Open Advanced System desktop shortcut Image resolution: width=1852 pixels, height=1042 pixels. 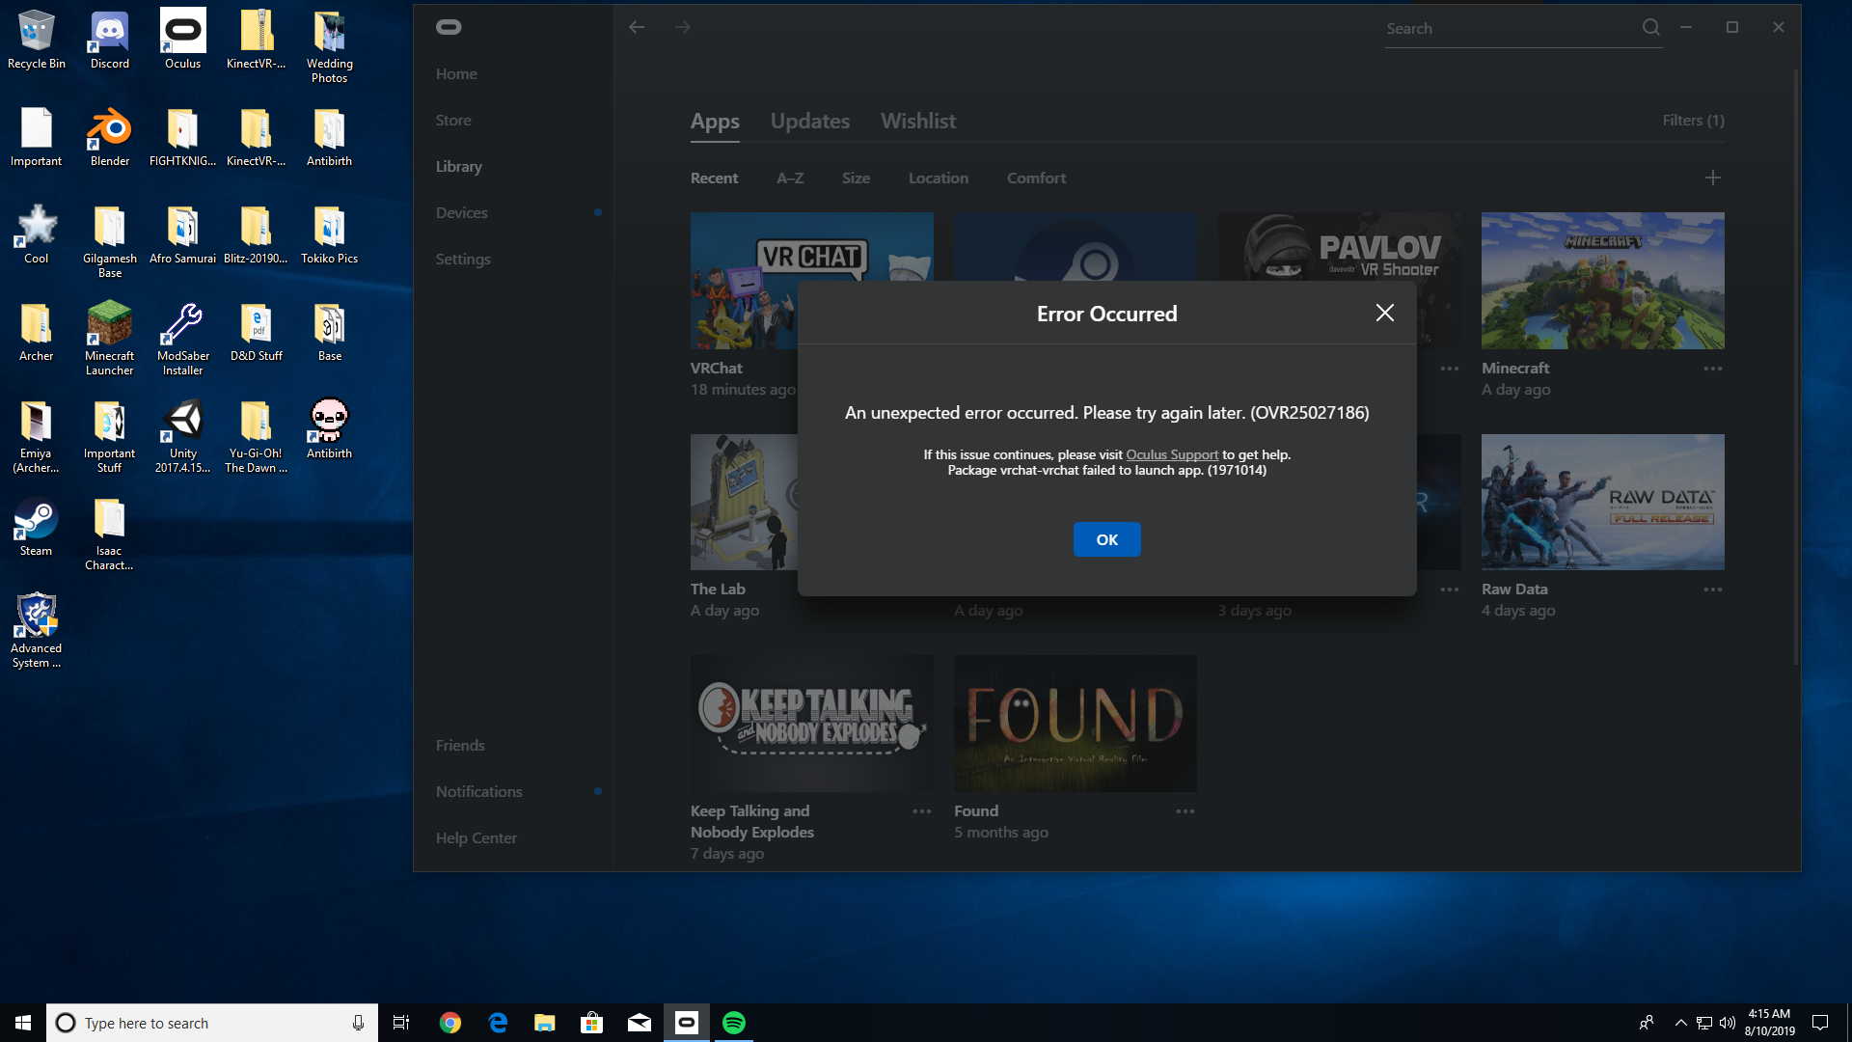(37, 630)
